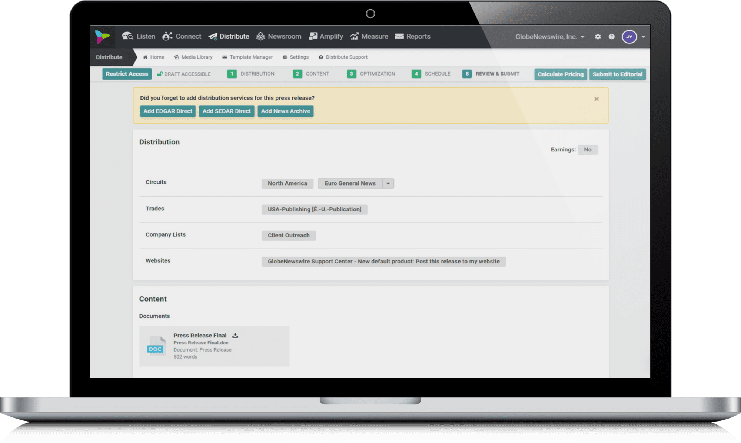Open the Newsroom section
Screen dimensions: 741x443
click(279, 36)
